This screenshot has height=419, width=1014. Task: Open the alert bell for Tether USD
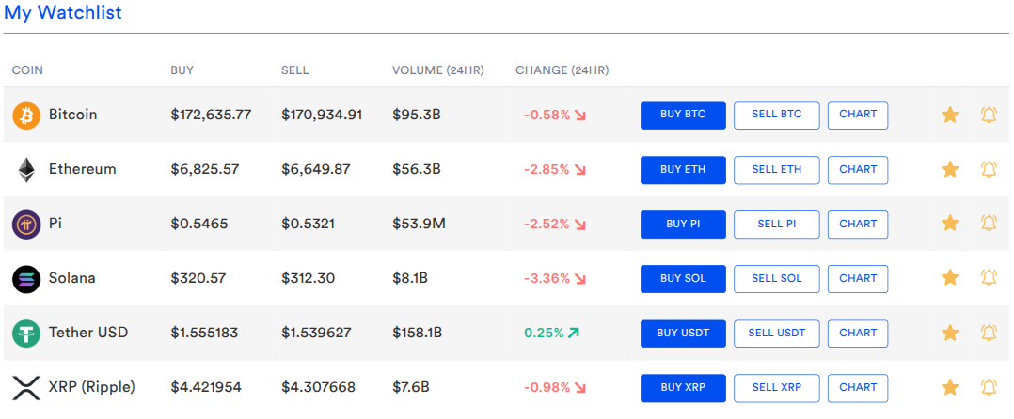point(989,334)
